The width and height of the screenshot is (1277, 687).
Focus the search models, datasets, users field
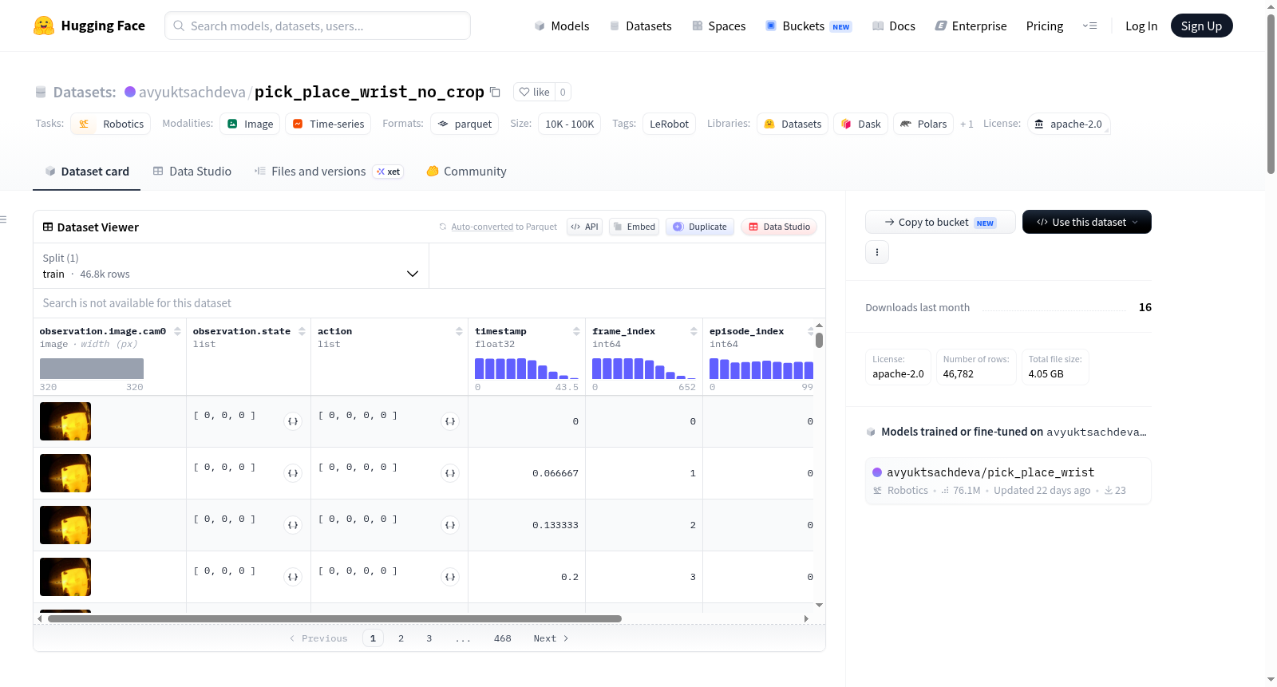point(318,26)
